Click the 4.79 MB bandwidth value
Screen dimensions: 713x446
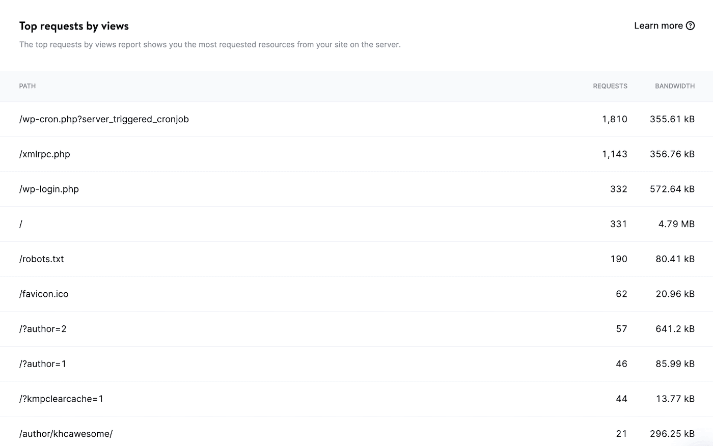pyautogui.click(x=677, y=224)
